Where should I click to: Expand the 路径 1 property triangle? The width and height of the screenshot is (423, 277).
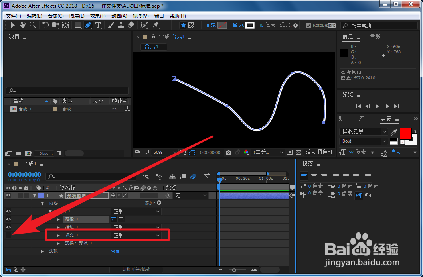[58, 219]
